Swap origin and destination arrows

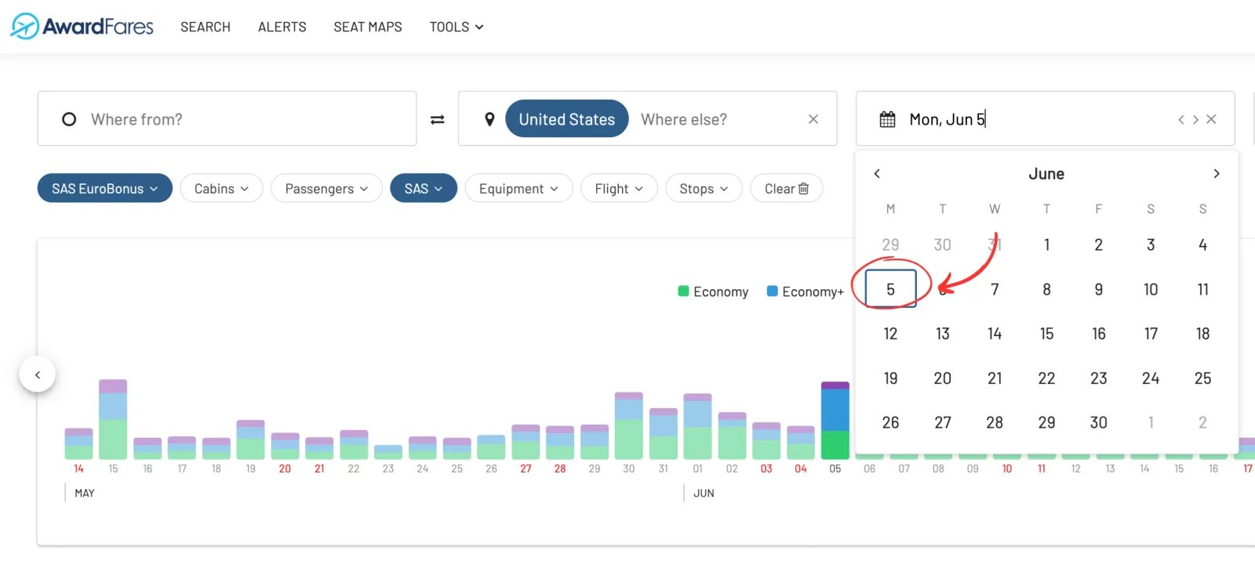pyautogui.click(x=438, y=119)
